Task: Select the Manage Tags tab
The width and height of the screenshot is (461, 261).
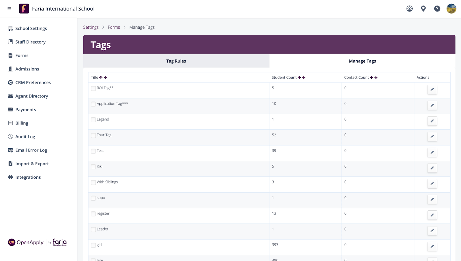Action: tap(362, 61)
